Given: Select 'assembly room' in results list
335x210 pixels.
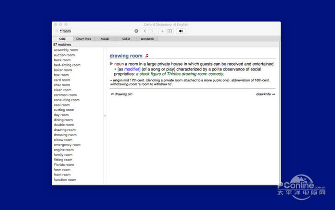Looking at the screenshot, I should pos(66,50).
